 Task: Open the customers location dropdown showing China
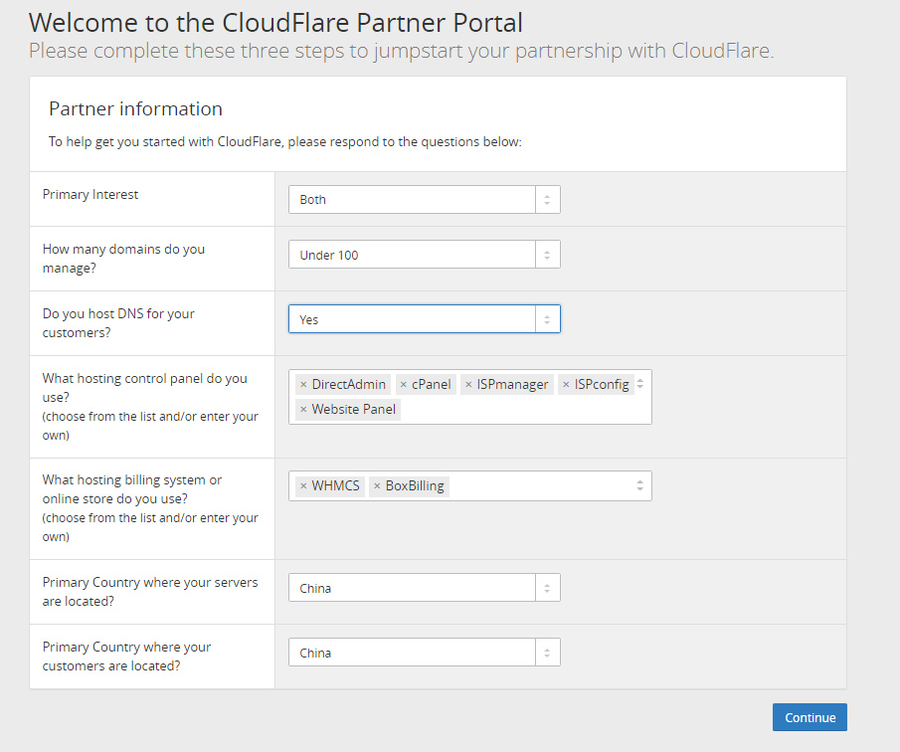[x=418, y=652]
